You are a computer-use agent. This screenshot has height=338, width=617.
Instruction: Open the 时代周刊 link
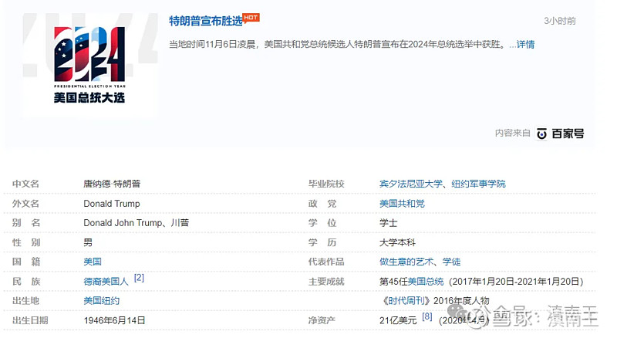[406, 301]
